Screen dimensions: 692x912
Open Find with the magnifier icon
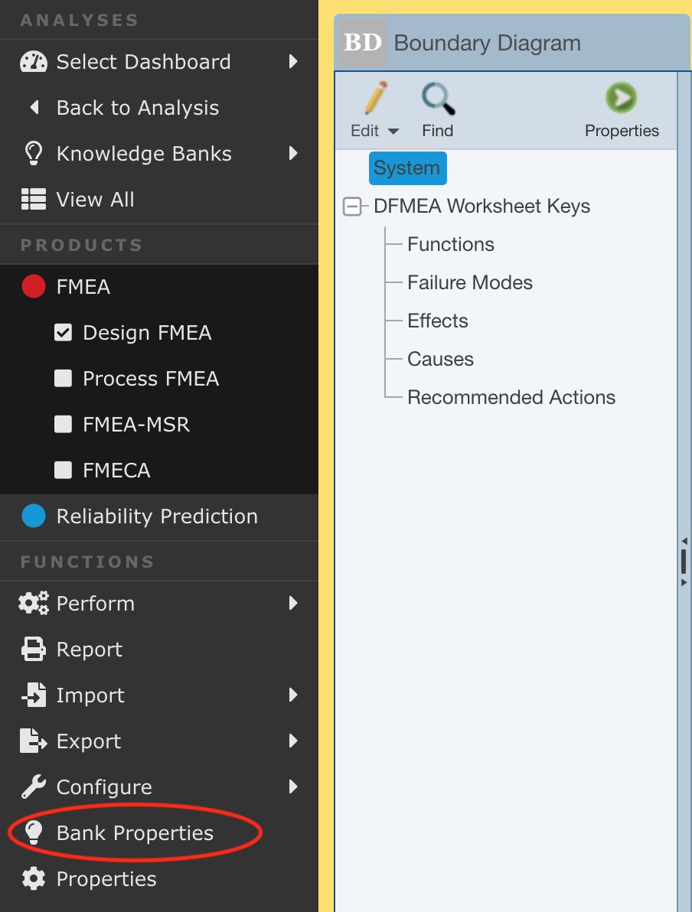tap(438, 99)
